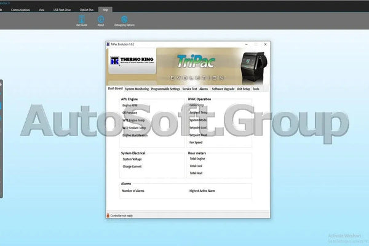Open the USB Flash Drive menu

tap(62, 10)
